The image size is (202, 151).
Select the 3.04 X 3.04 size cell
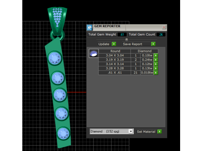(x=115, y=55)
